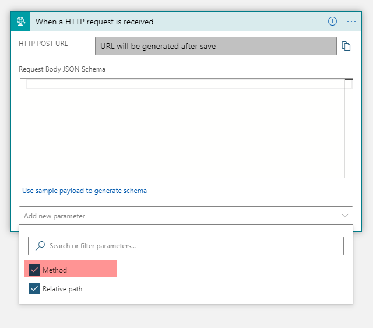The width and height of the screenshot is (373, 328).
Task: Click the When a HTTP request is received title
Action: (x=94, y=22)
